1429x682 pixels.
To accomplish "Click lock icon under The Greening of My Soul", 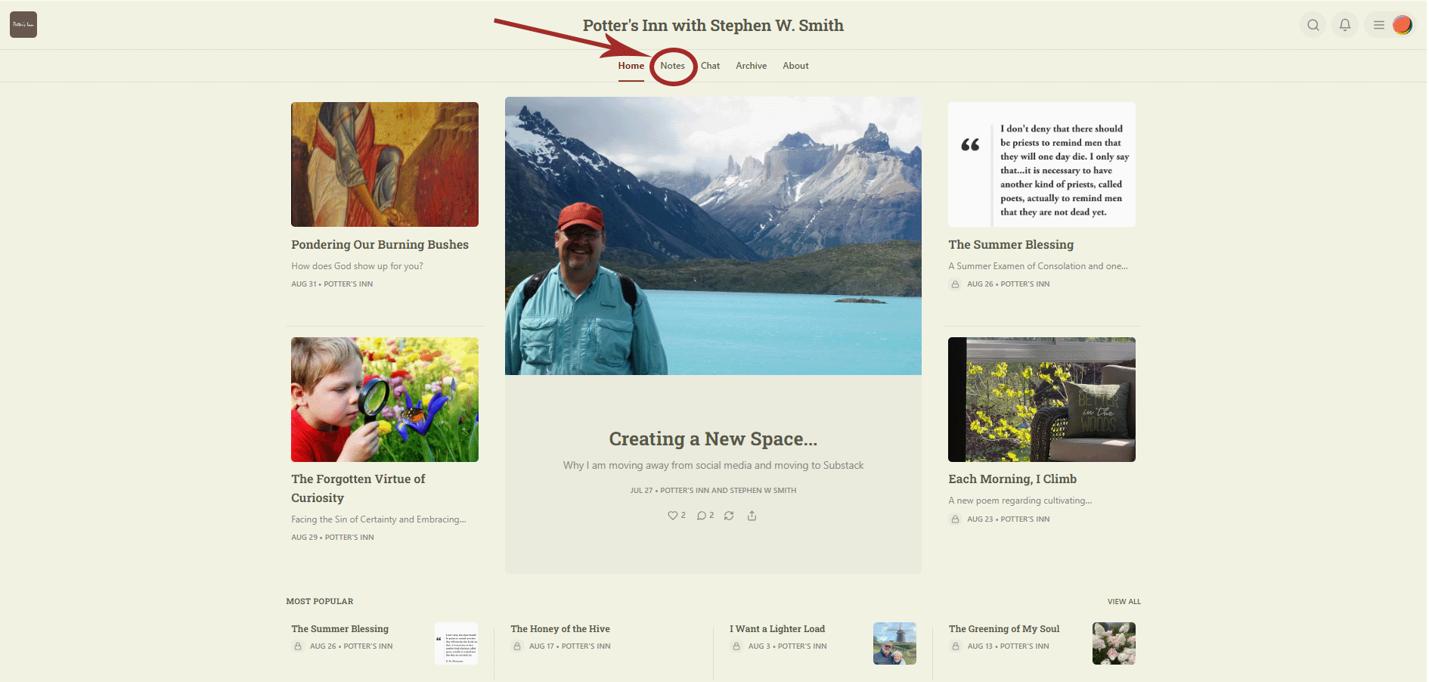I will [x=956, y=646].
